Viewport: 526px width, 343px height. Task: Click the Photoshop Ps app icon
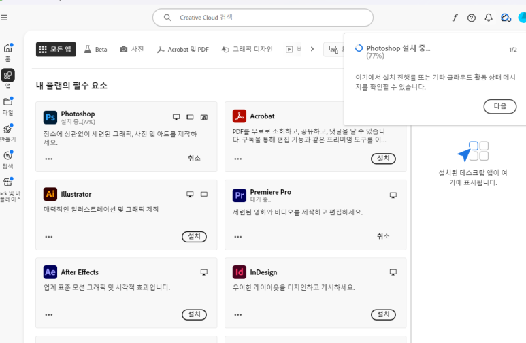(x=50, y=117)
